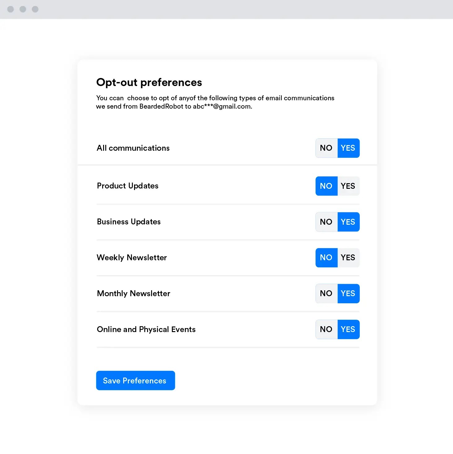This screenshot has width=453, height=454.
Task: Select YES for Business Updates
Action: coord(348,222)
